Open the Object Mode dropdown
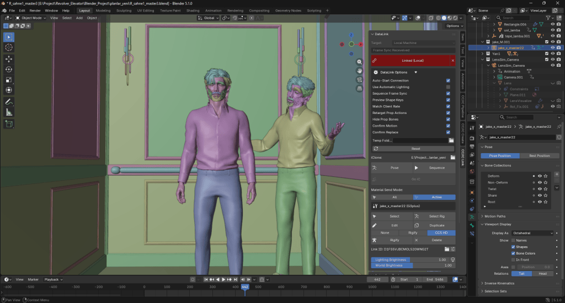The height and width of the screenshot is (303, 565). (x=31, y=18)
